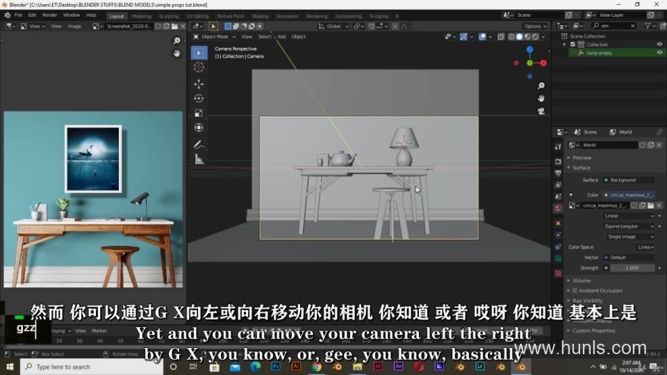Enable Ambient Occlusion checkbox
The width and height of the screenshot is (667, 375).
pos(575,290)
